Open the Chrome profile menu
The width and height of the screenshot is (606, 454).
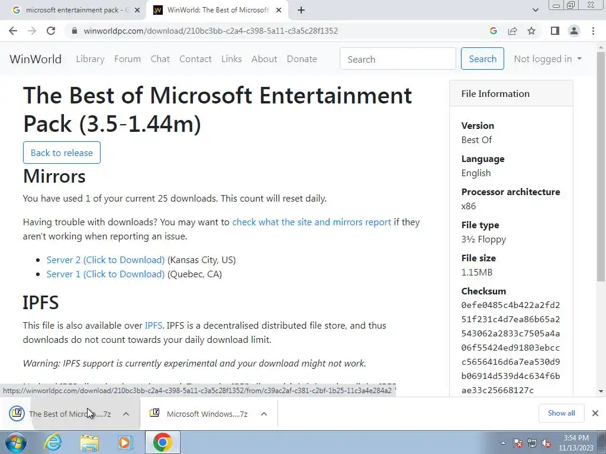point(574,31)
